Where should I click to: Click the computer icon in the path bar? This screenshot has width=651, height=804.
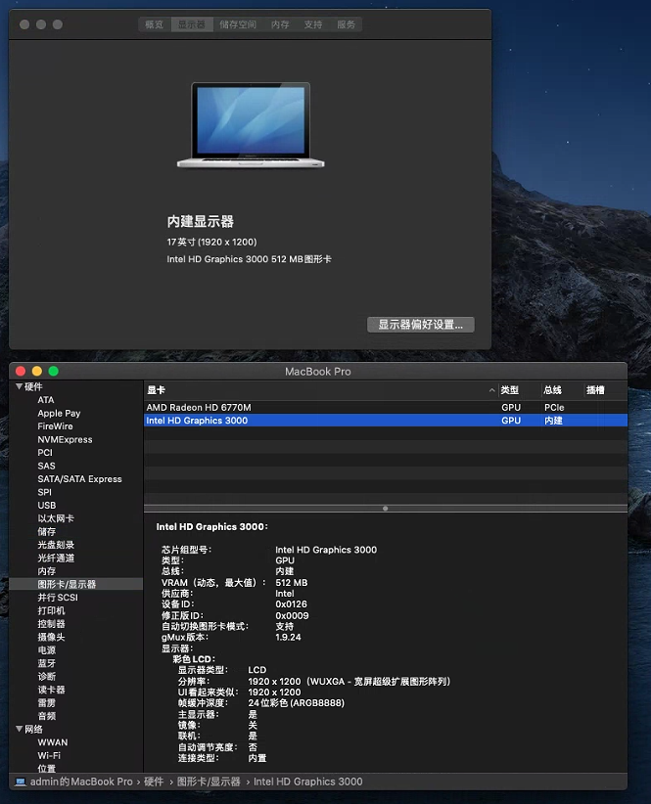coord(21,782)
